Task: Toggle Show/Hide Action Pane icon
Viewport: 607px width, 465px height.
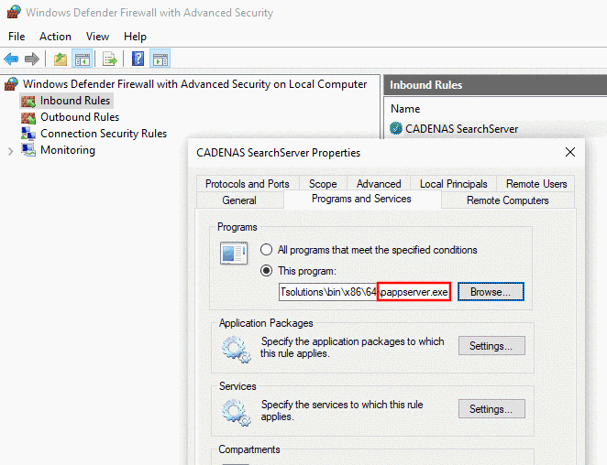Action: pos(160,59)
